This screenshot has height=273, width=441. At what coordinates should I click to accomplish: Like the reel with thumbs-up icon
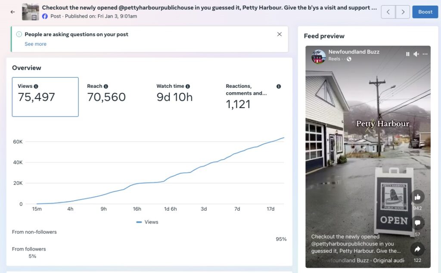coord(417,197)
